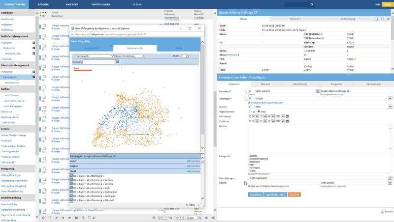Screen dimensions: 394x222
Task: Open the second filter dropdown in the list toolbar
Action: pos(180,218)
